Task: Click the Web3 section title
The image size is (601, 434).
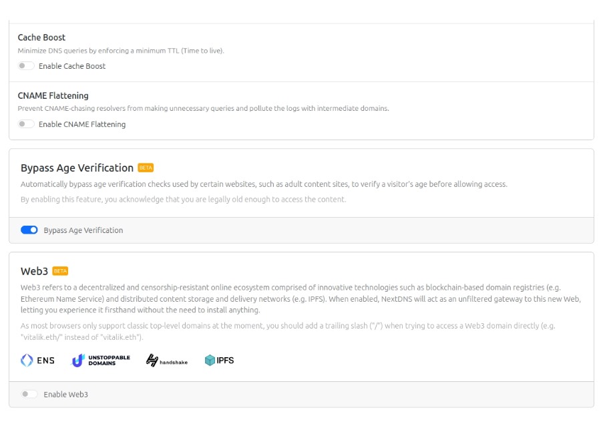Action: [x=34, y=271]
